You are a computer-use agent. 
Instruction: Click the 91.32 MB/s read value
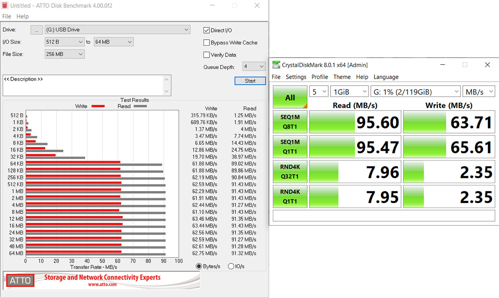pyautogui.click(x=244, y=253)
